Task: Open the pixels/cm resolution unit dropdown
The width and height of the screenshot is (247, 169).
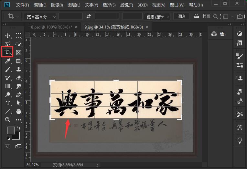Action: click(157, 17)
